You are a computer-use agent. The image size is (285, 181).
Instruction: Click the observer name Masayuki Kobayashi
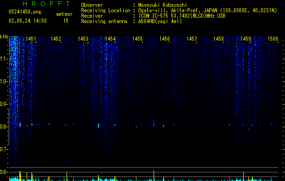(163, 5)
